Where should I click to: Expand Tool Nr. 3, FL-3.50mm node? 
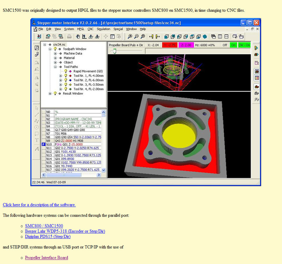point(61,85)
